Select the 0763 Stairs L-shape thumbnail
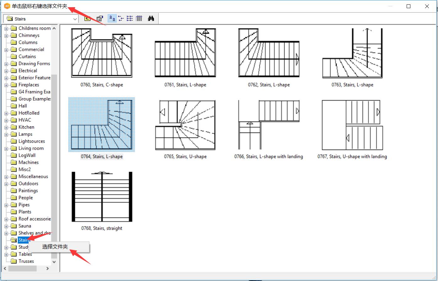This screenshot has width=438, height=281. (352, 53)
